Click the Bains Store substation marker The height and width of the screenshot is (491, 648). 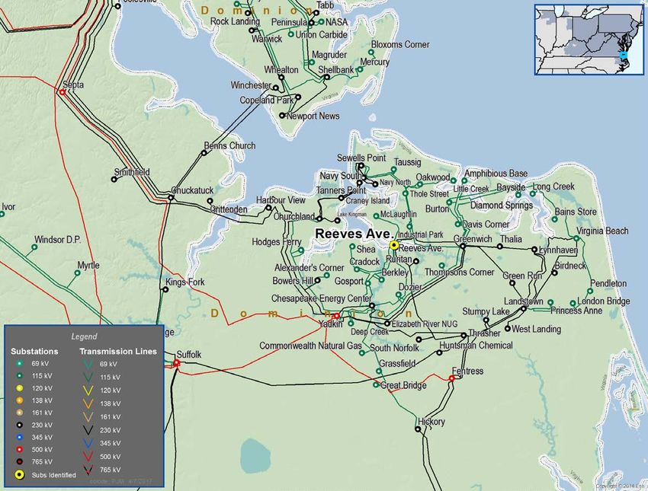coord(554,219)
